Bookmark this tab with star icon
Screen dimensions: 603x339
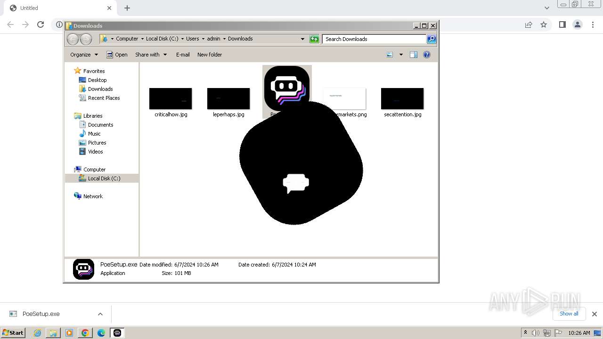click(544, 24)
